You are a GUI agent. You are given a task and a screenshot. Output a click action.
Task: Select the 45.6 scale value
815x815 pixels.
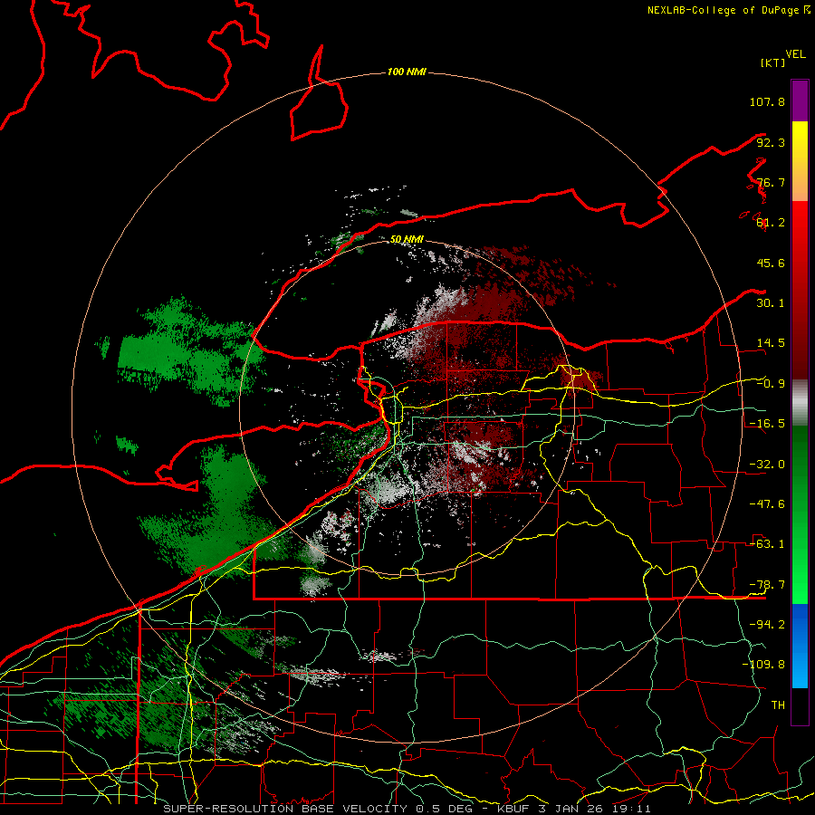tap(771, 263)
